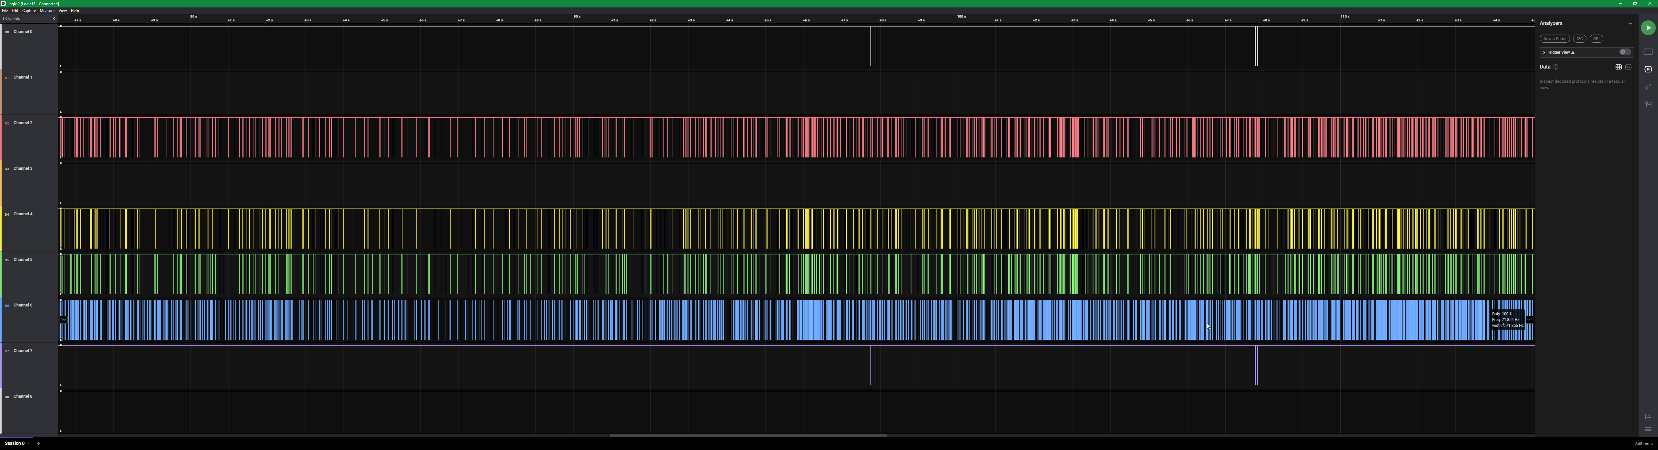This screenshot has height=450, width=1658.
Task: Add an I2C analyzer
Action: [1580, 38]
